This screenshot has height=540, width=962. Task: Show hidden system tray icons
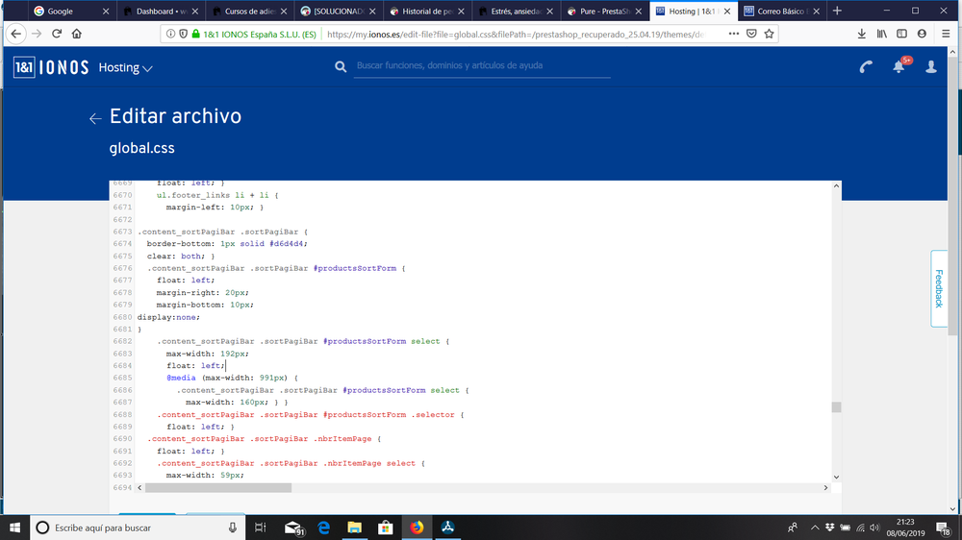(x=815, y=528)
